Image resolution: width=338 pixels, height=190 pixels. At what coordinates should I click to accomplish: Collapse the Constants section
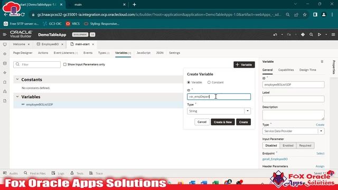coord(17,80)
